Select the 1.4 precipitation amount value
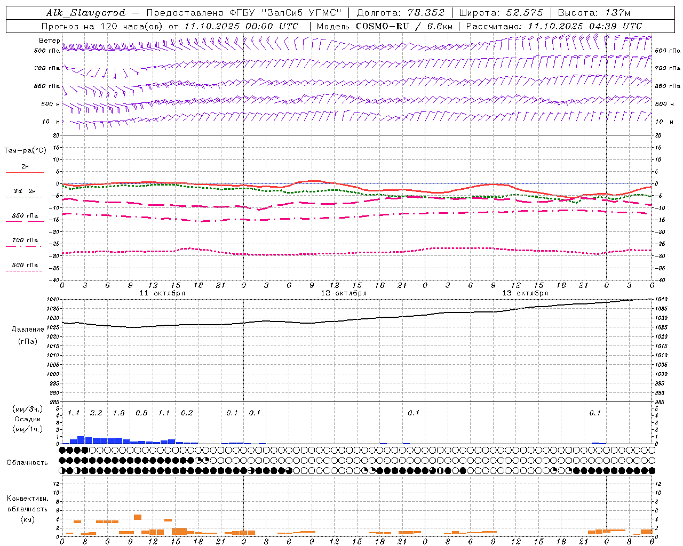 click(74, 413)
